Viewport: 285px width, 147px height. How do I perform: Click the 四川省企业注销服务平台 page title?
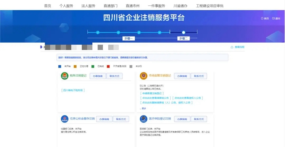(144, 18)
